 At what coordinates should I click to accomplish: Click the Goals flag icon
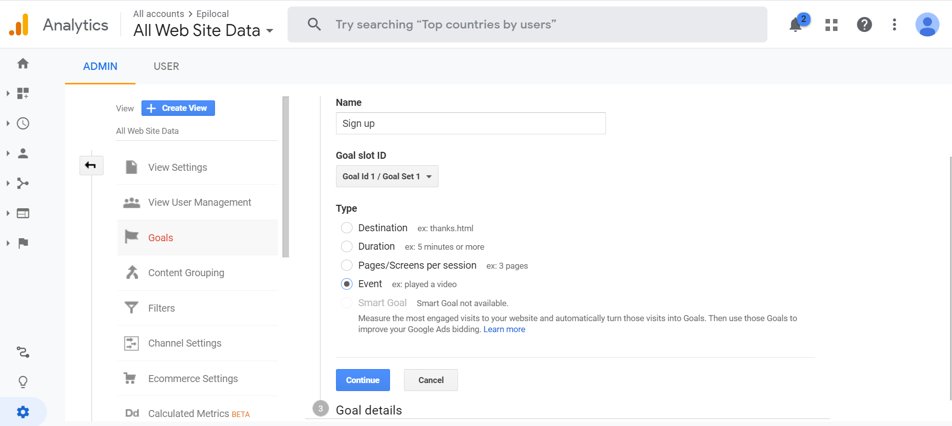click(x=131, y=237)
